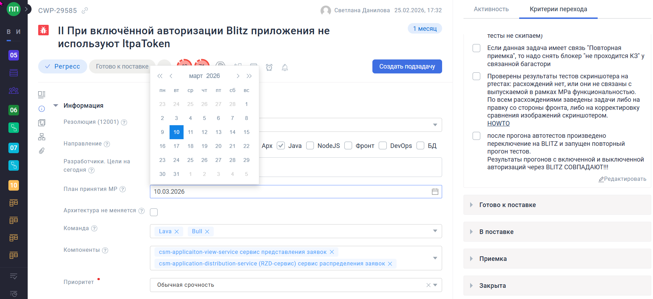Go to next month in calendar

tap(238, 76)
